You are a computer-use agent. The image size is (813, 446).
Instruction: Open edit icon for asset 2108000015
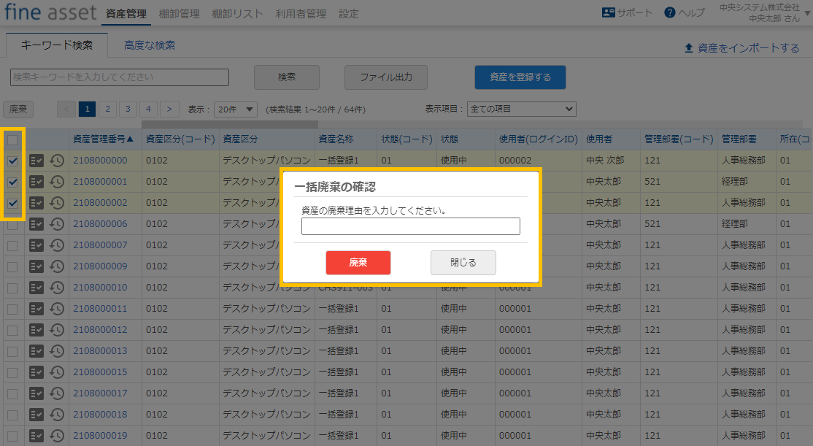tap(36, 372)
